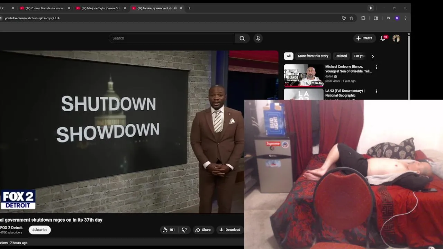443x249 pixels.
Task: Start voice search with the microphone icon
Action: [x=258, y=38]
